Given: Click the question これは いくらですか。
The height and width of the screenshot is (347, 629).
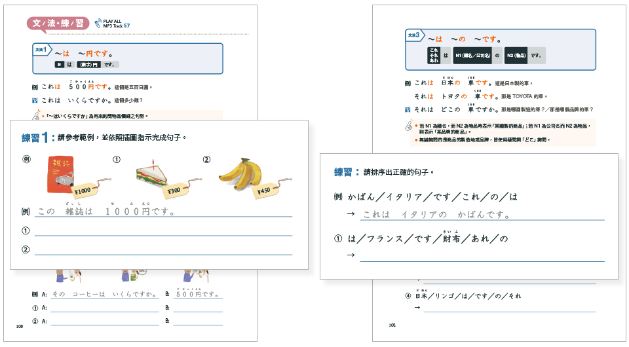Looking at the screenshot, I should pos(77,100).
